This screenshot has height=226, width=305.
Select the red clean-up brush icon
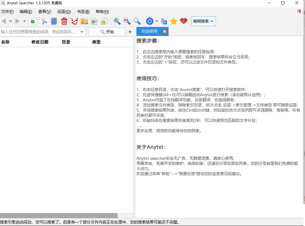(x=75, y=21)
